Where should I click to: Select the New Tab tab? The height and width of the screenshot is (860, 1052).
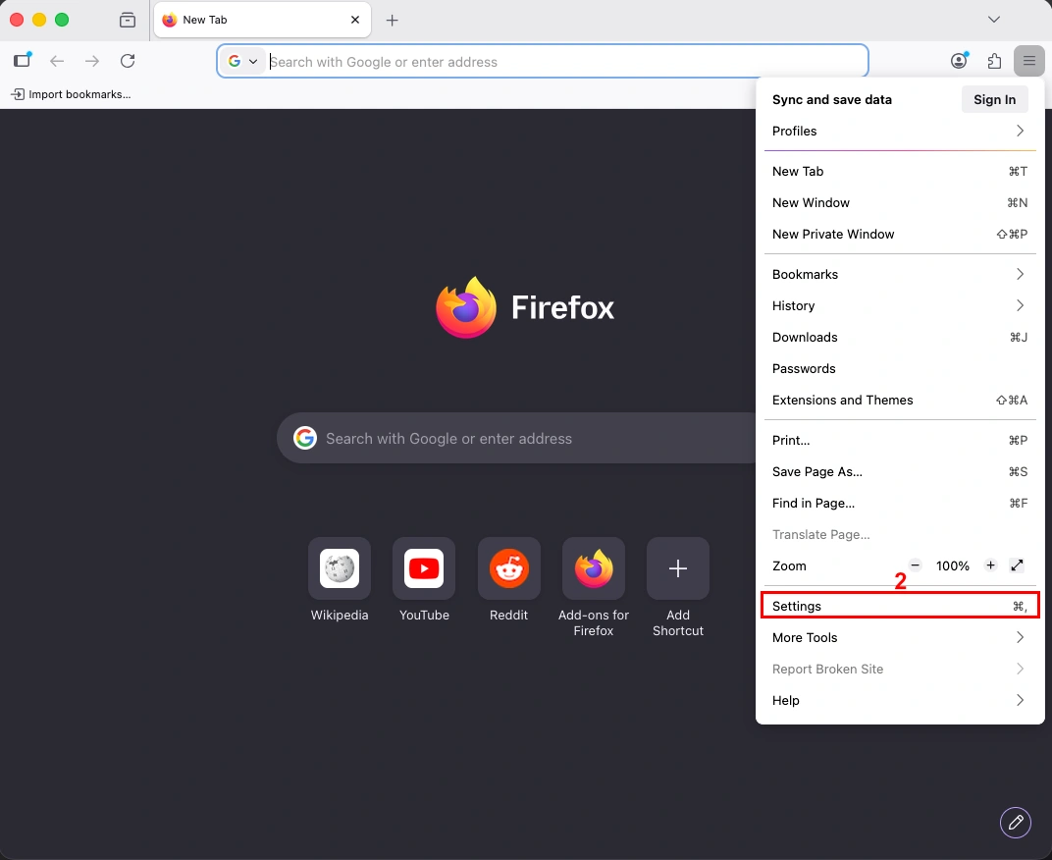point(262,20)
